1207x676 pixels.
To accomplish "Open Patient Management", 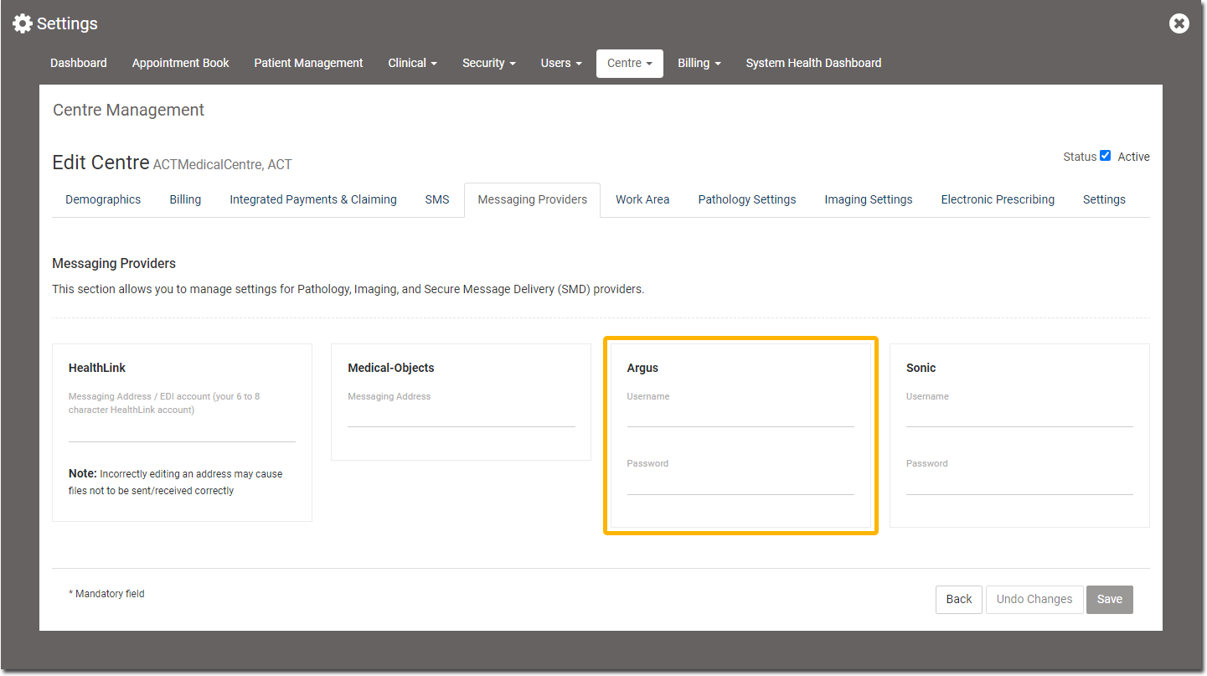I will pyautogui.click(x=308, y=63).
